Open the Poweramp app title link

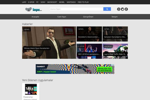tap(28, 97)
